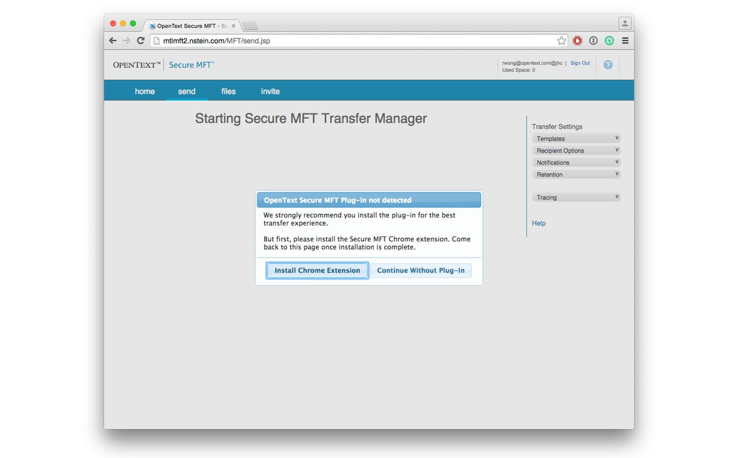
Task: Click Install Chrome Extension button
Action: pyautogui.click(x=317, y=270)
